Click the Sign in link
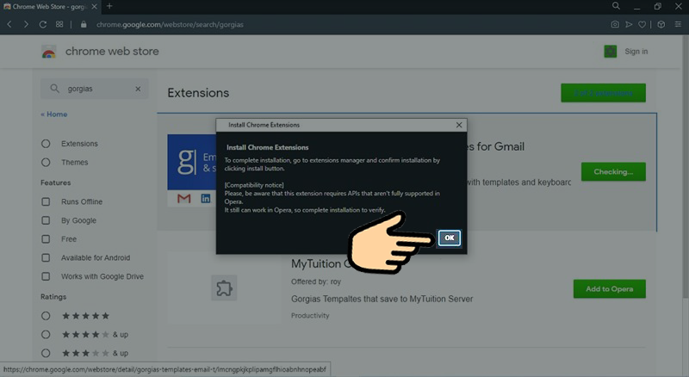This screenshot has width=689, height=377. point(636,52)
